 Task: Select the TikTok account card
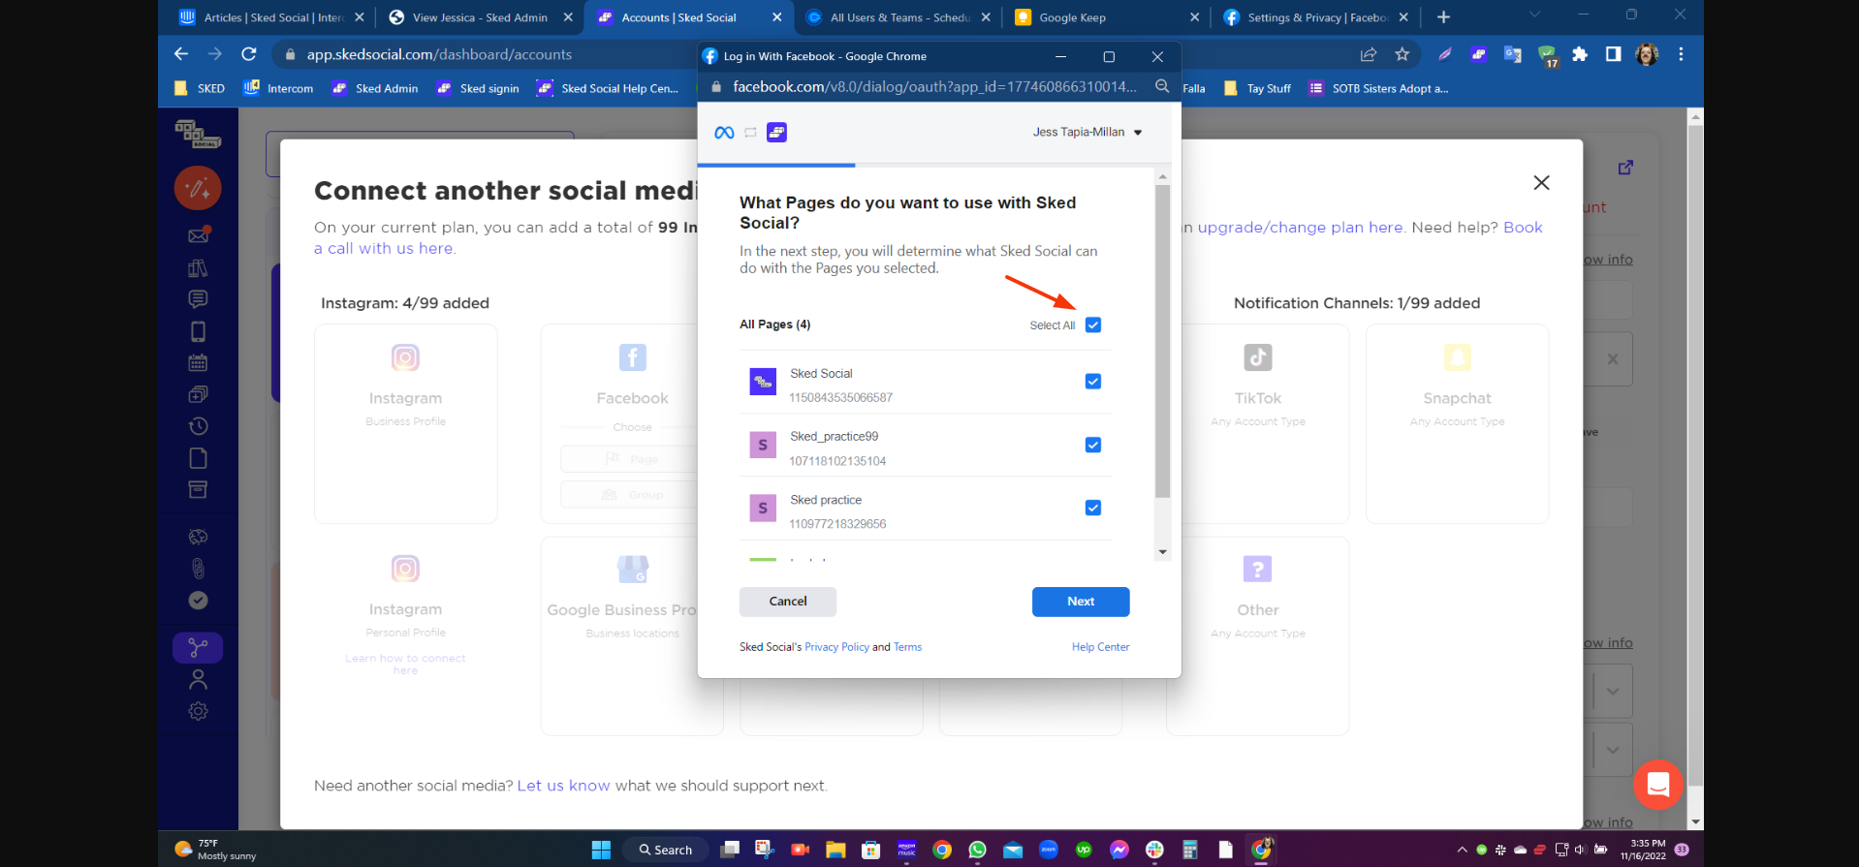(1257, 423)
